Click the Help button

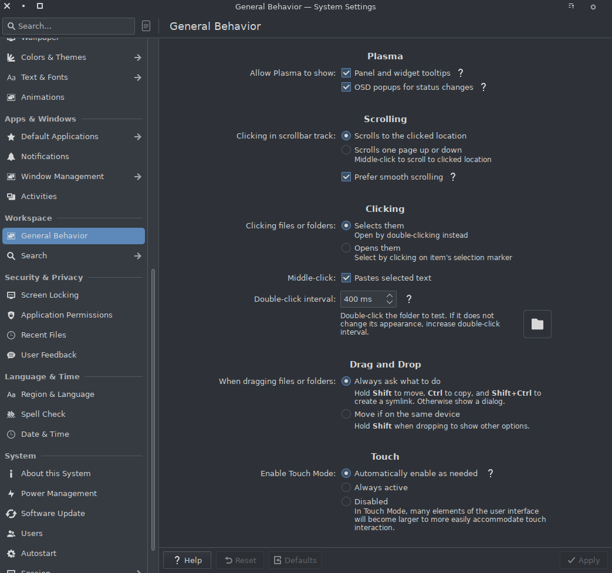[187, 560]
